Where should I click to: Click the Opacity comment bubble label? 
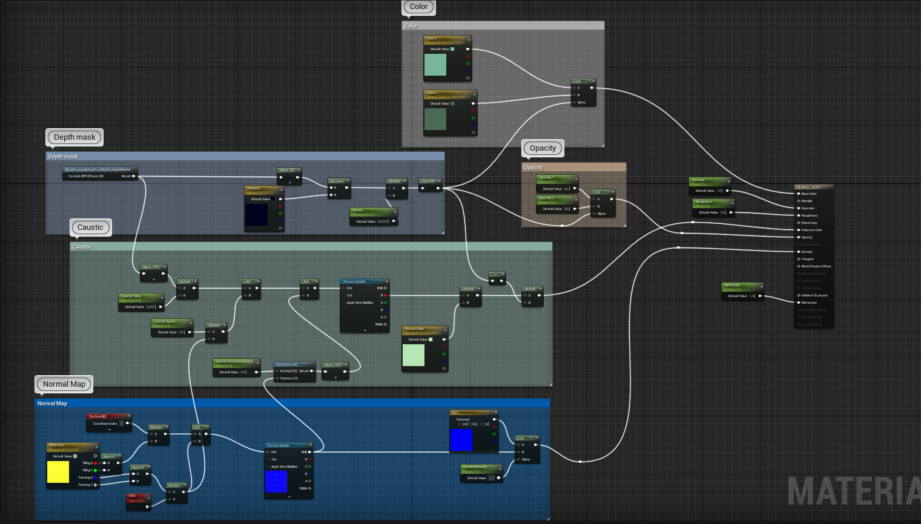[x=543, y=148]
